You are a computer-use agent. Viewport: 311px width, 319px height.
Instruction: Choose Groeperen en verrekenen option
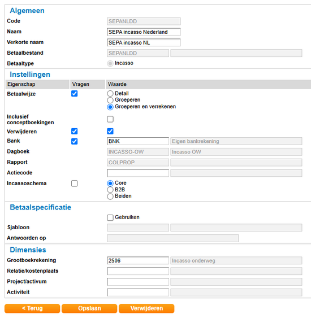click(x=110, y=107)
